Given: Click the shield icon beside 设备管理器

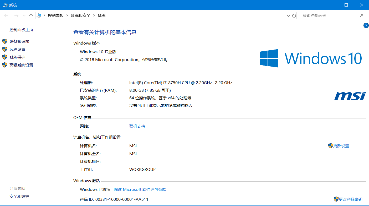Looking at the screenshot, I should point(4,41).
